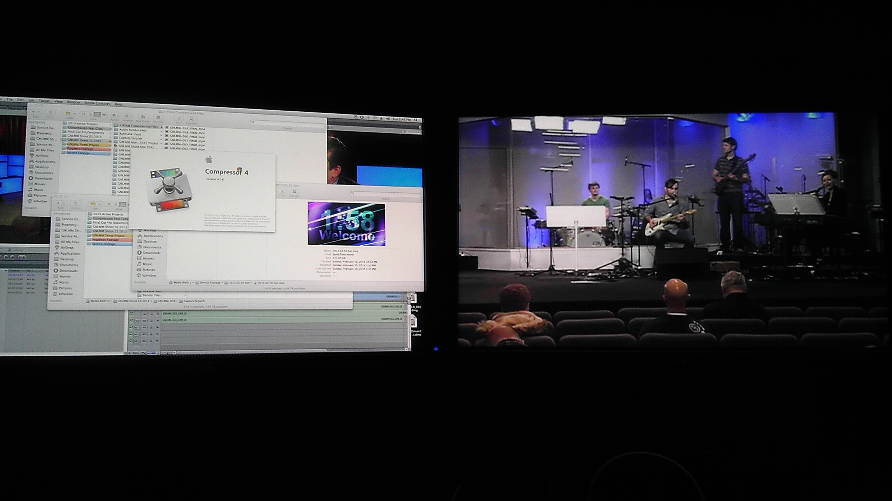The image size is (892, 501).
Task: Open the Apple Qmaster menu
Action: (x=97, y=103)
